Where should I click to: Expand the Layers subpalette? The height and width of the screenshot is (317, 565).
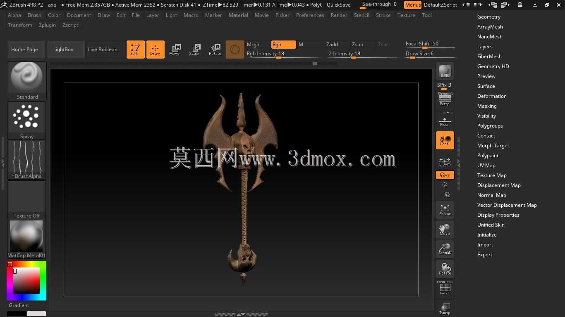click(485, 47)
